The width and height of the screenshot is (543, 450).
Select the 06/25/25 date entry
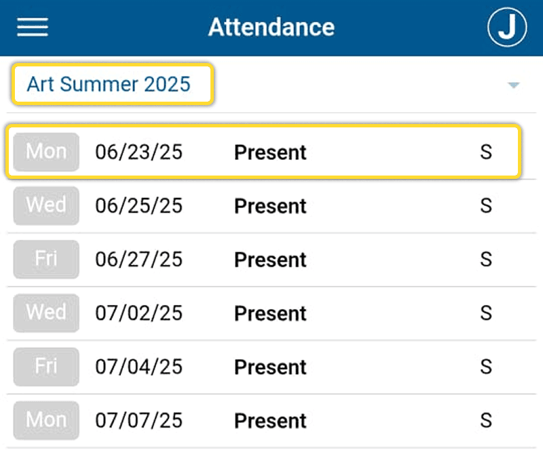click(x=139, y=206)
